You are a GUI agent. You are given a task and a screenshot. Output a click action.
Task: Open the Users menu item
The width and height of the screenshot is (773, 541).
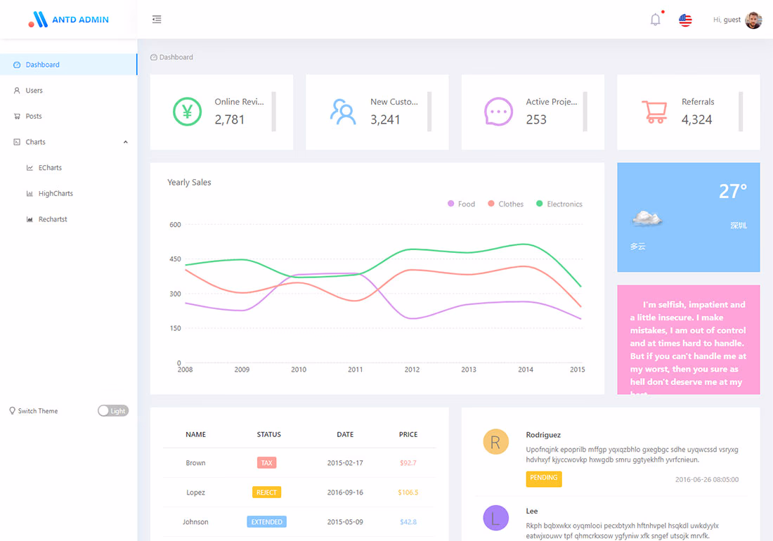click(69, 91)
